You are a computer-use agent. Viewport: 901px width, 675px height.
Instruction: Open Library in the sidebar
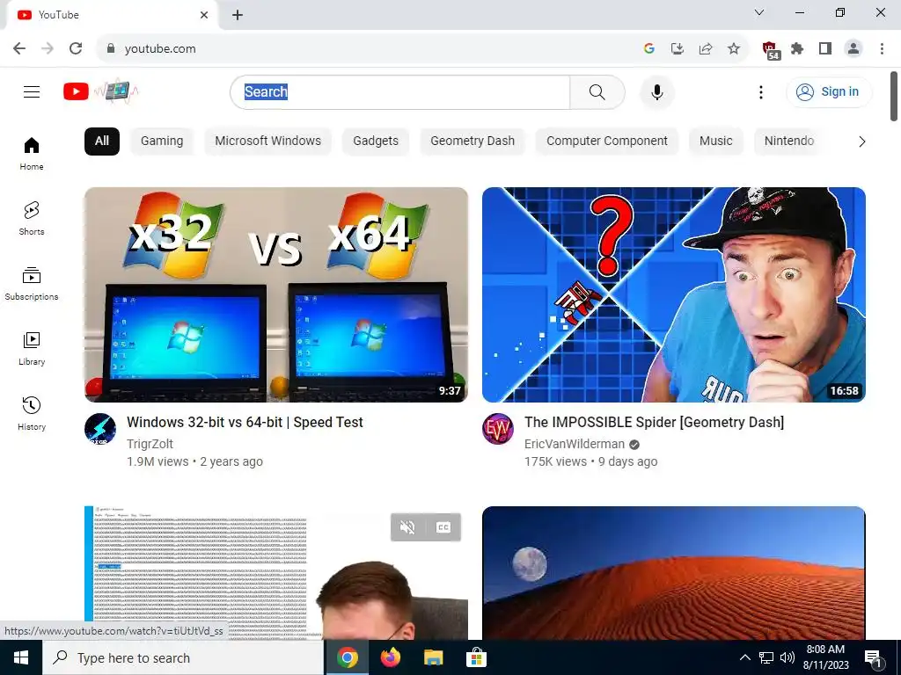point(32,348)
